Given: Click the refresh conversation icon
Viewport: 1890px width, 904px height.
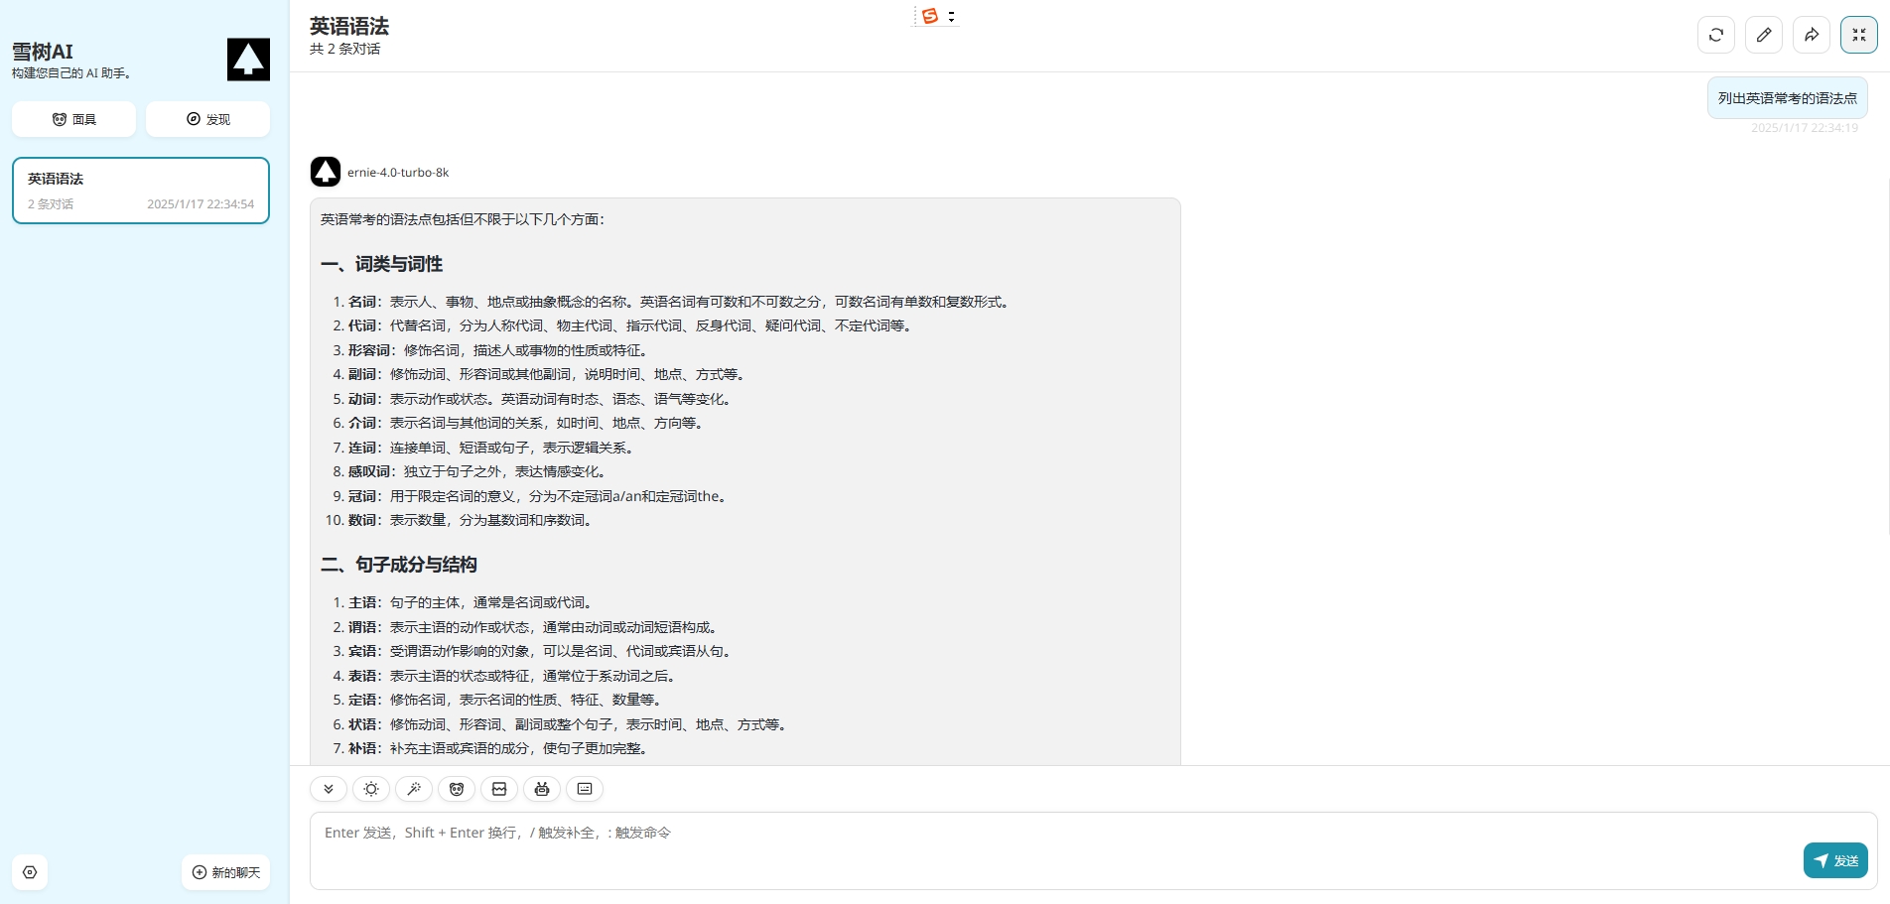Looking at the screenshot, I should (1716, 34).
